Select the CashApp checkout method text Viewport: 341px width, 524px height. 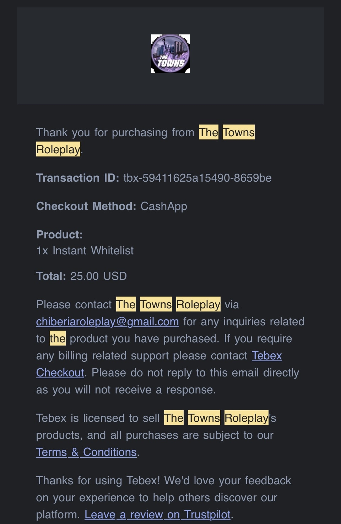(164, 206)
